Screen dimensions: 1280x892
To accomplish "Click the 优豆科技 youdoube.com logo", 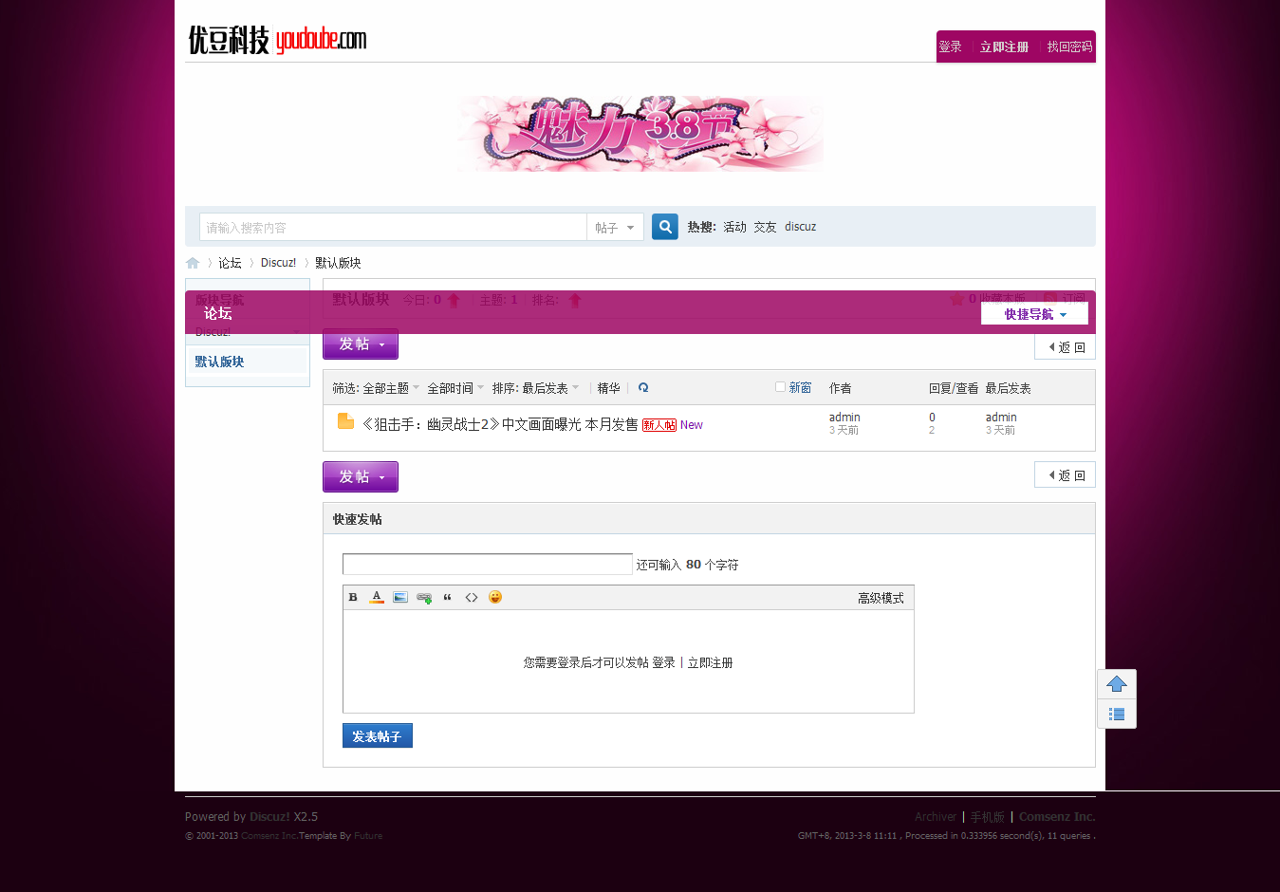I will tap(277, 40).
